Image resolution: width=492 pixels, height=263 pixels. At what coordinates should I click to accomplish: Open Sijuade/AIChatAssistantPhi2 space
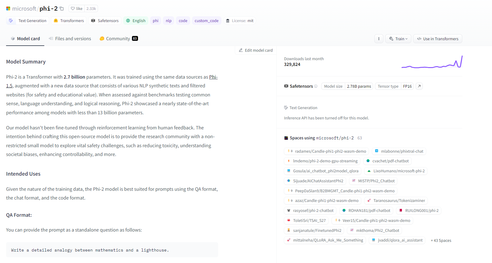[x=315, y=181]
